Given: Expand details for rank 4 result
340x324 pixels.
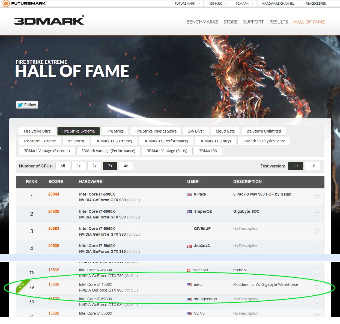Looking at the screenshot, I should coord(317,248).
